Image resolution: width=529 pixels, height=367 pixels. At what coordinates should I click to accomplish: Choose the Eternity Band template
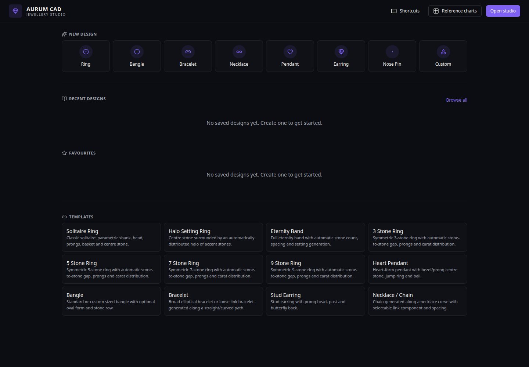tap(316, 237)
